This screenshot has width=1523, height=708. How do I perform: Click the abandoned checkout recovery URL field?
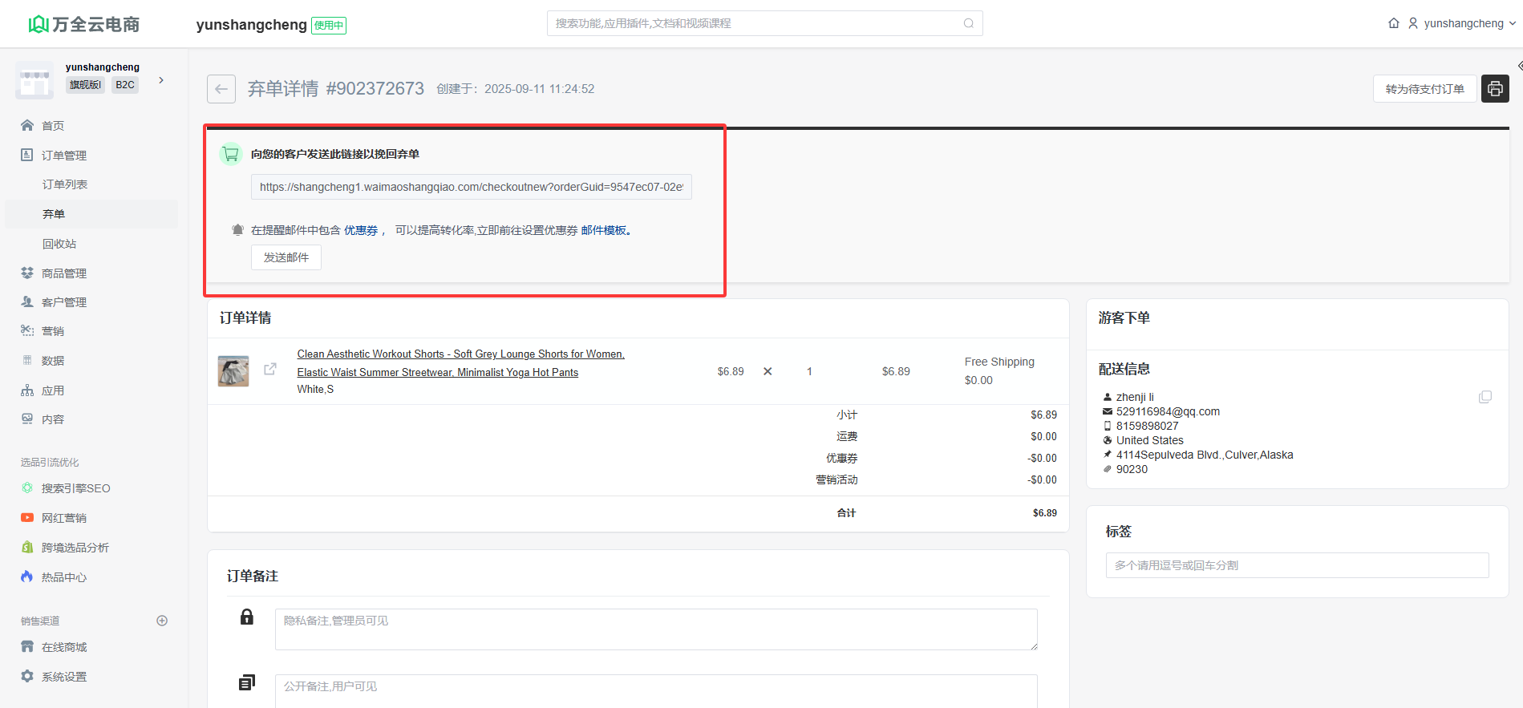(471, 187)
